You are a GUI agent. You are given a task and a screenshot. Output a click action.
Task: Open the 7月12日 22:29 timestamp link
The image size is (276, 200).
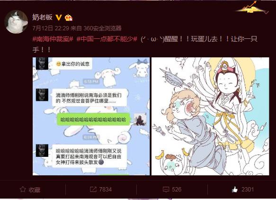[x=51, y=28]
